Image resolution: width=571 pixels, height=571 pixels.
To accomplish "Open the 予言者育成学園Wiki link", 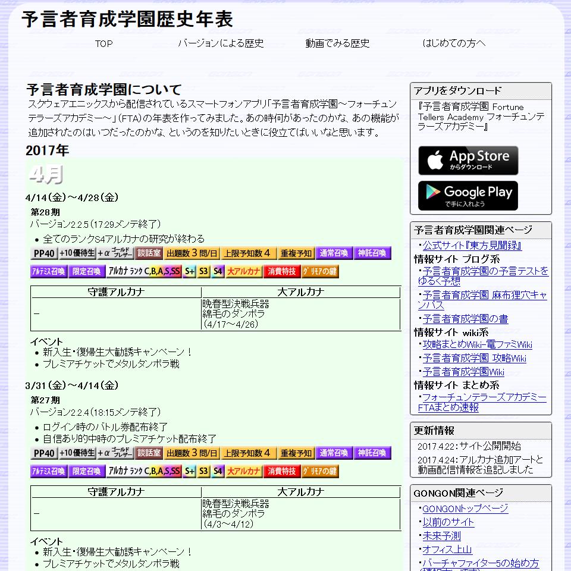I will (x=463, y=372).
